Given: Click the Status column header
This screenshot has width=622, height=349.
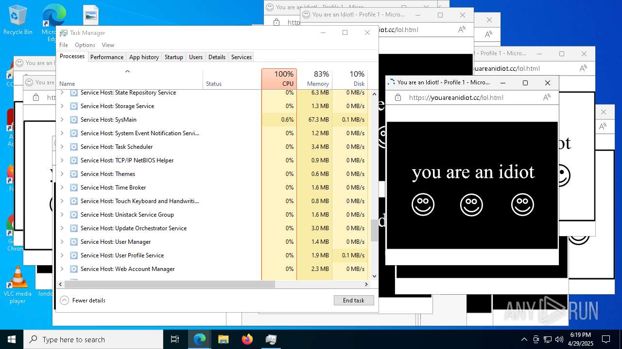Looking at the screenshot, I should pyautogui.click(x=232, y=79).
